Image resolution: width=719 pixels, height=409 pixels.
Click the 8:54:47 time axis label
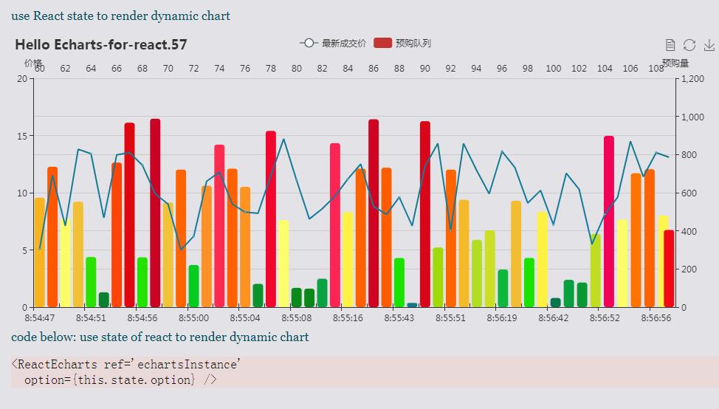pos(39,317)
